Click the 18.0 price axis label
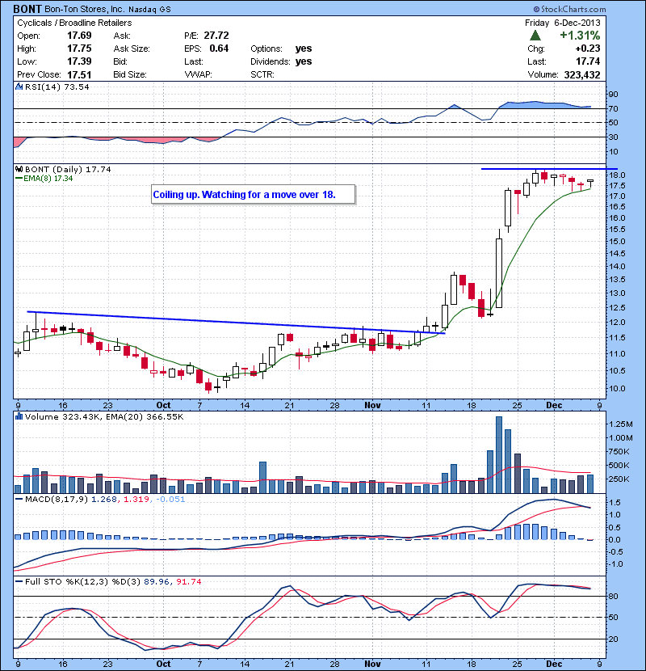The image size is (646, 671). [618, 175]
